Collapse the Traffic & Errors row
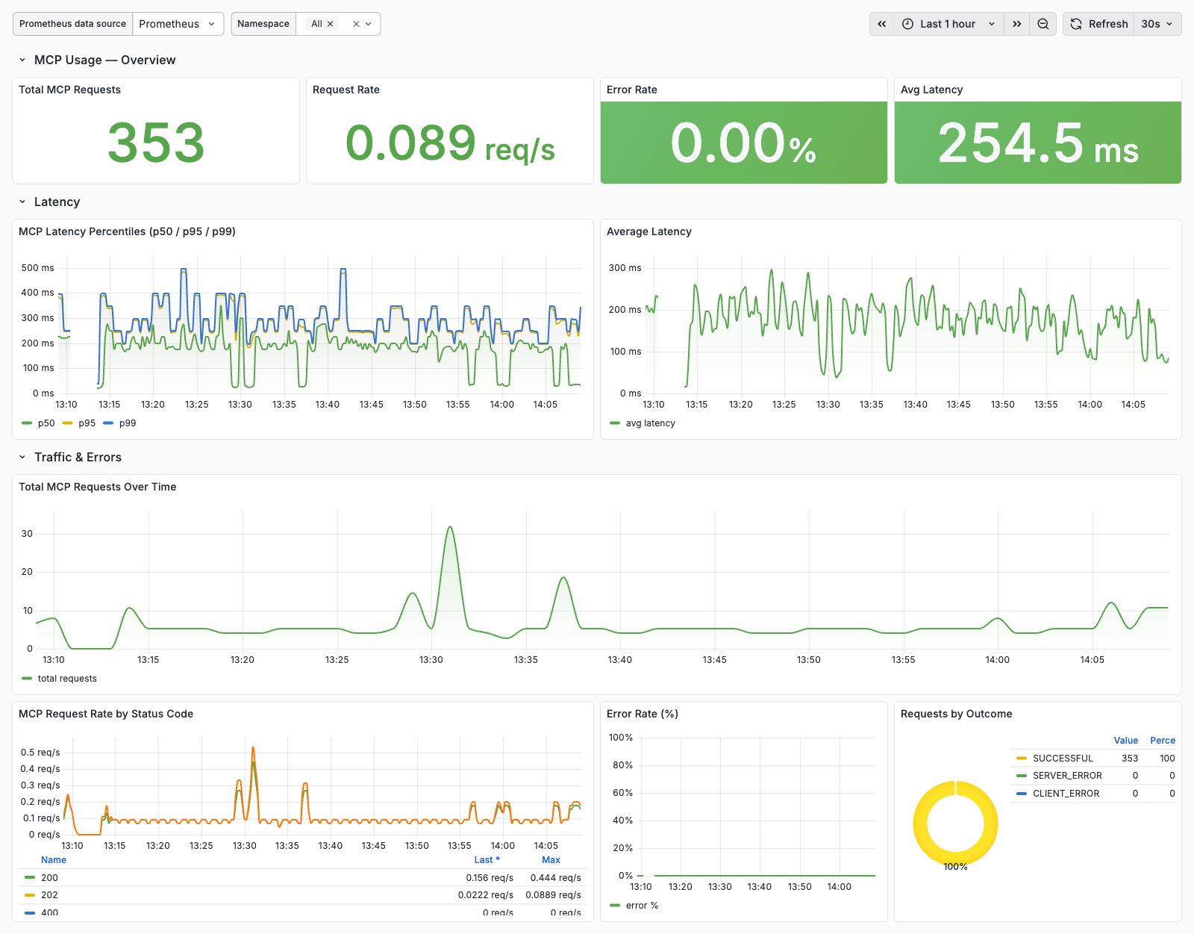Image resolution: width=1194 pixels, height=934 pixels. coord(22,457)
